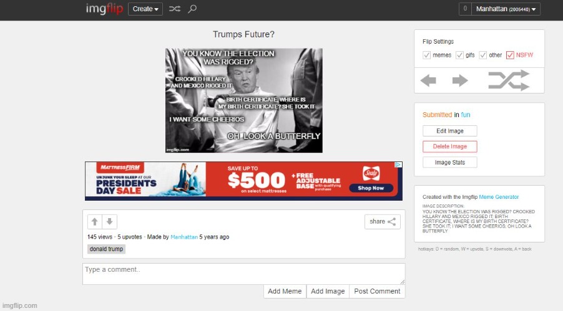This screenshot has width=563, height=311.
Task: Click the shuffle icon in header
Action: 175,9
